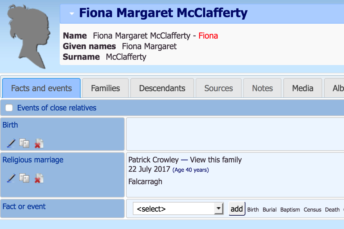Copy the Birth event to clipboard
Image resolution: width=344 pixels, height=229 pixels.
pos(24,143)
